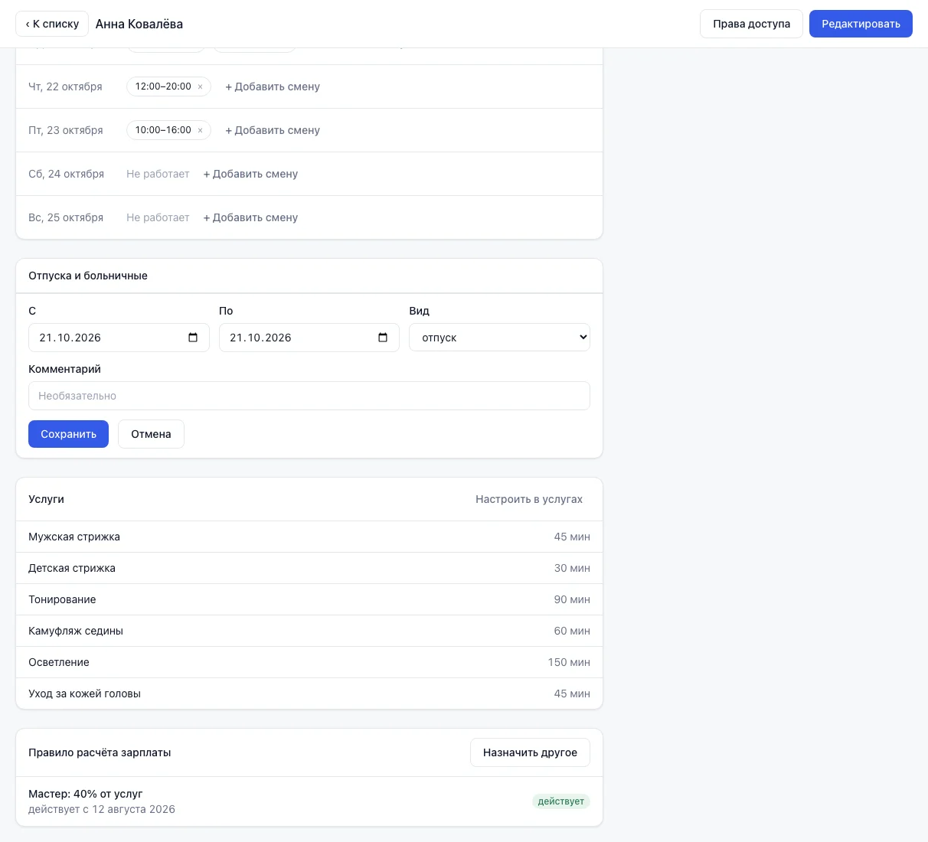This screenshot has width=928, height=842.
Task: Assign another salary rule via Назначить другое
Action: click(530, 752)
